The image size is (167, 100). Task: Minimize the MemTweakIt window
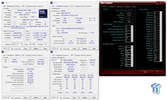(x=158, y=3)
